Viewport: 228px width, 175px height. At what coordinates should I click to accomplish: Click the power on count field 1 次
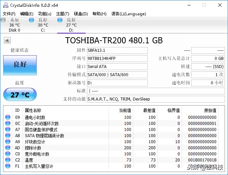tap(208, 75)
